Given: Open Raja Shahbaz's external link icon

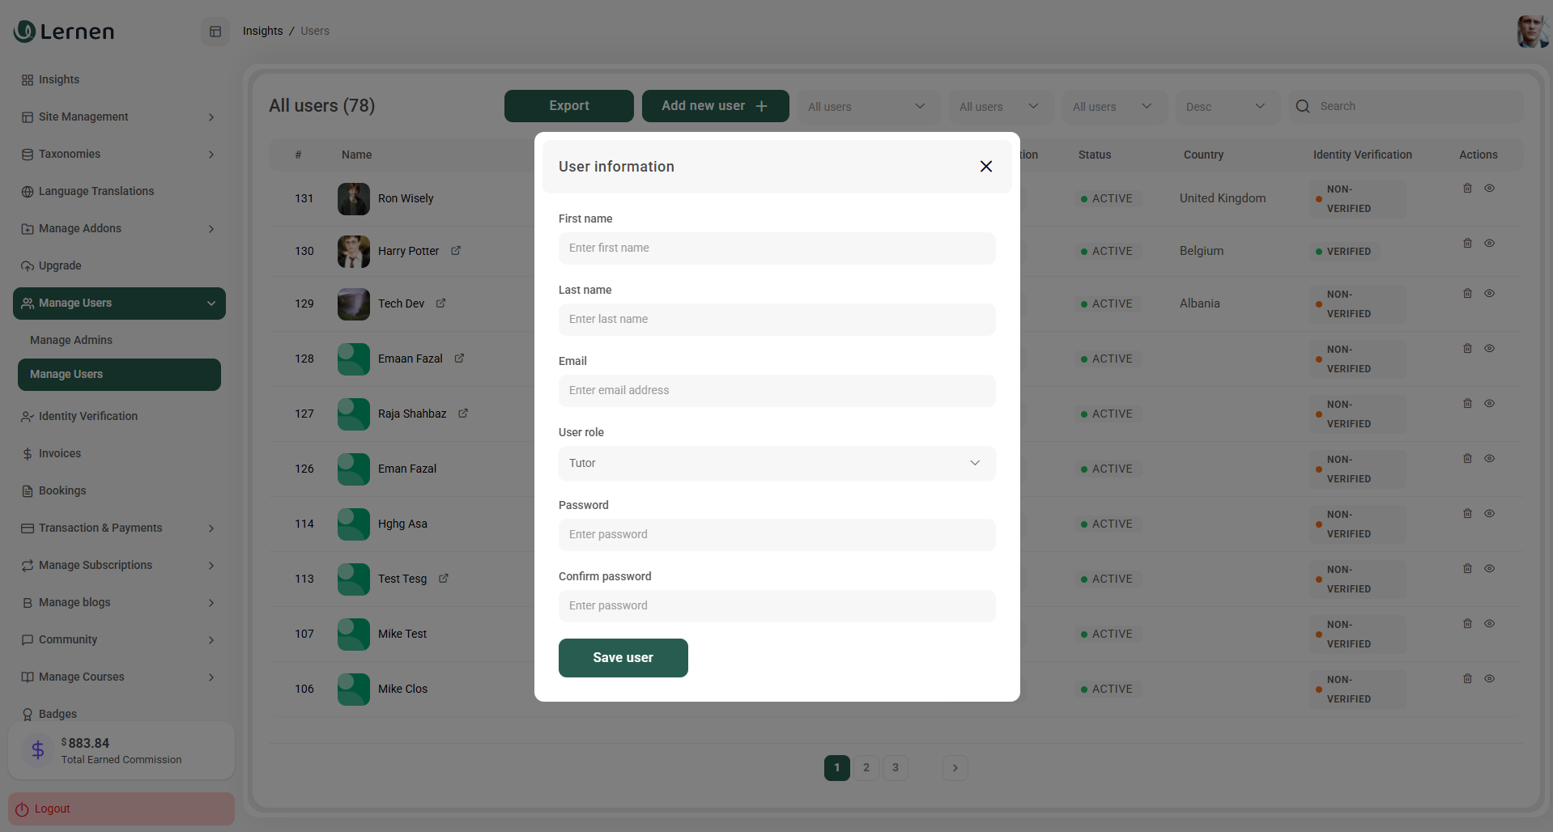Looking at the screenshot, I should coord(463,414).
